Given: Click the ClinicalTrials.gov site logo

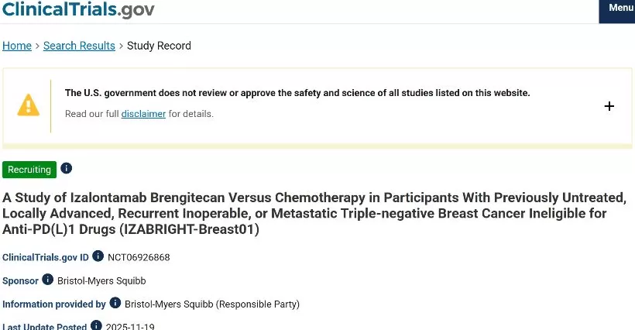Looking at the screenshot, I should 78,9.
